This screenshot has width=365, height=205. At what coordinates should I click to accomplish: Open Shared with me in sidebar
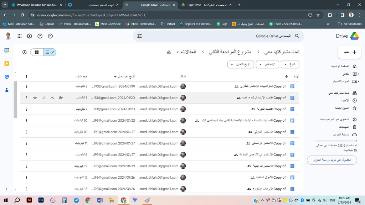pyautogui.click(x=343, y=93)
